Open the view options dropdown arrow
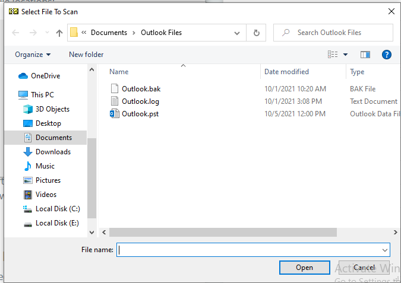401x283 pixels. pyautogui.click(x=345, y=55)
